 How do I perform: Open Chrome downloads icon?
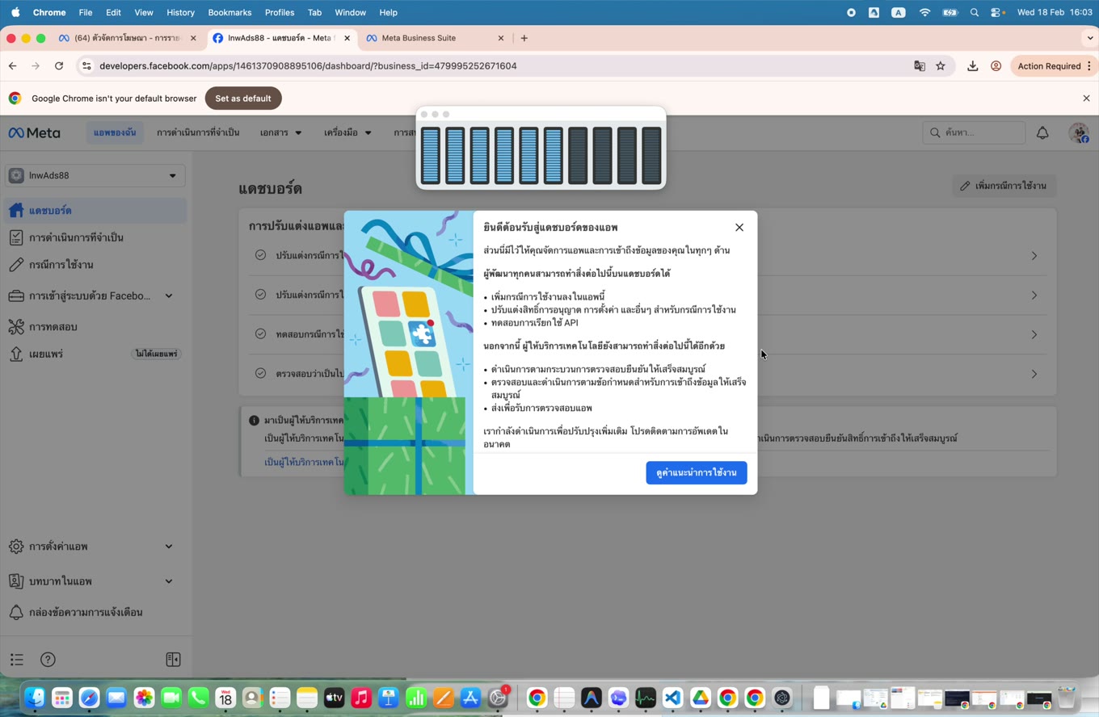tap(972, 66)
